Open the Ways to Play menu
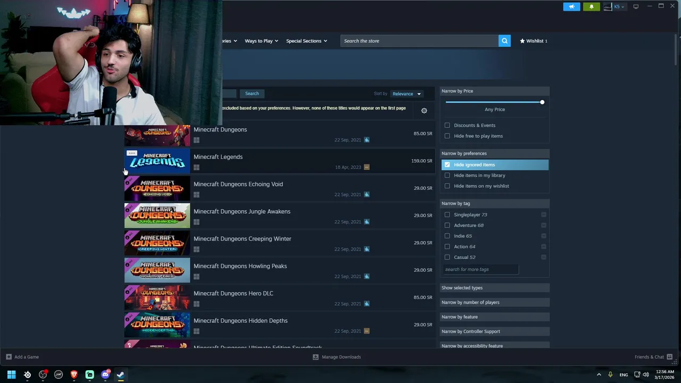Image resolution: width=681 pixels, height=383 pixels. 261,41
